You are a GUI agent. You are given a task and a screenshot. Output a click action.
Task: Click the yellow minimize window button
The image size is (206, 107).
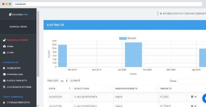pos(6,4)
